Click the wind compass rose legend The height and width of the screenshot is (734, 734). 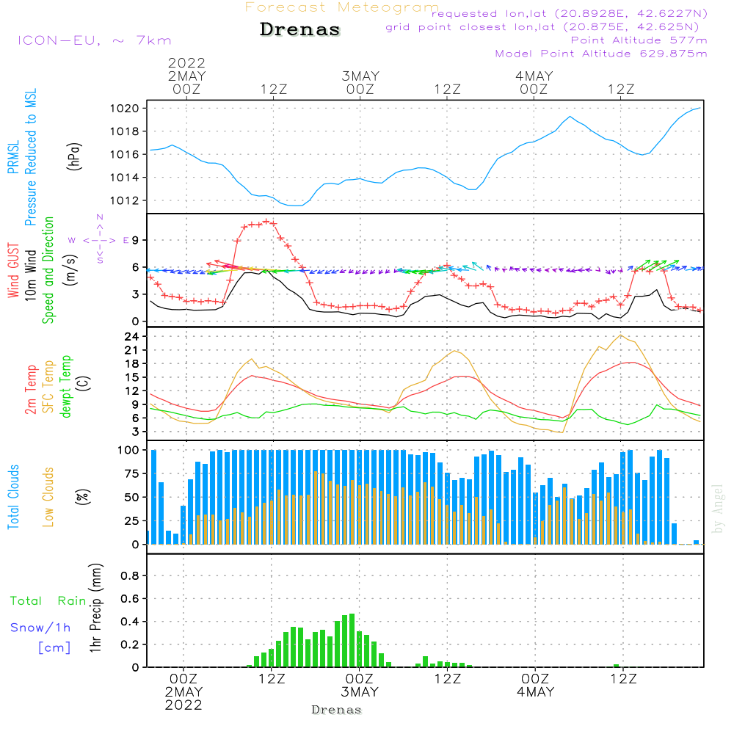pos(100,240)
